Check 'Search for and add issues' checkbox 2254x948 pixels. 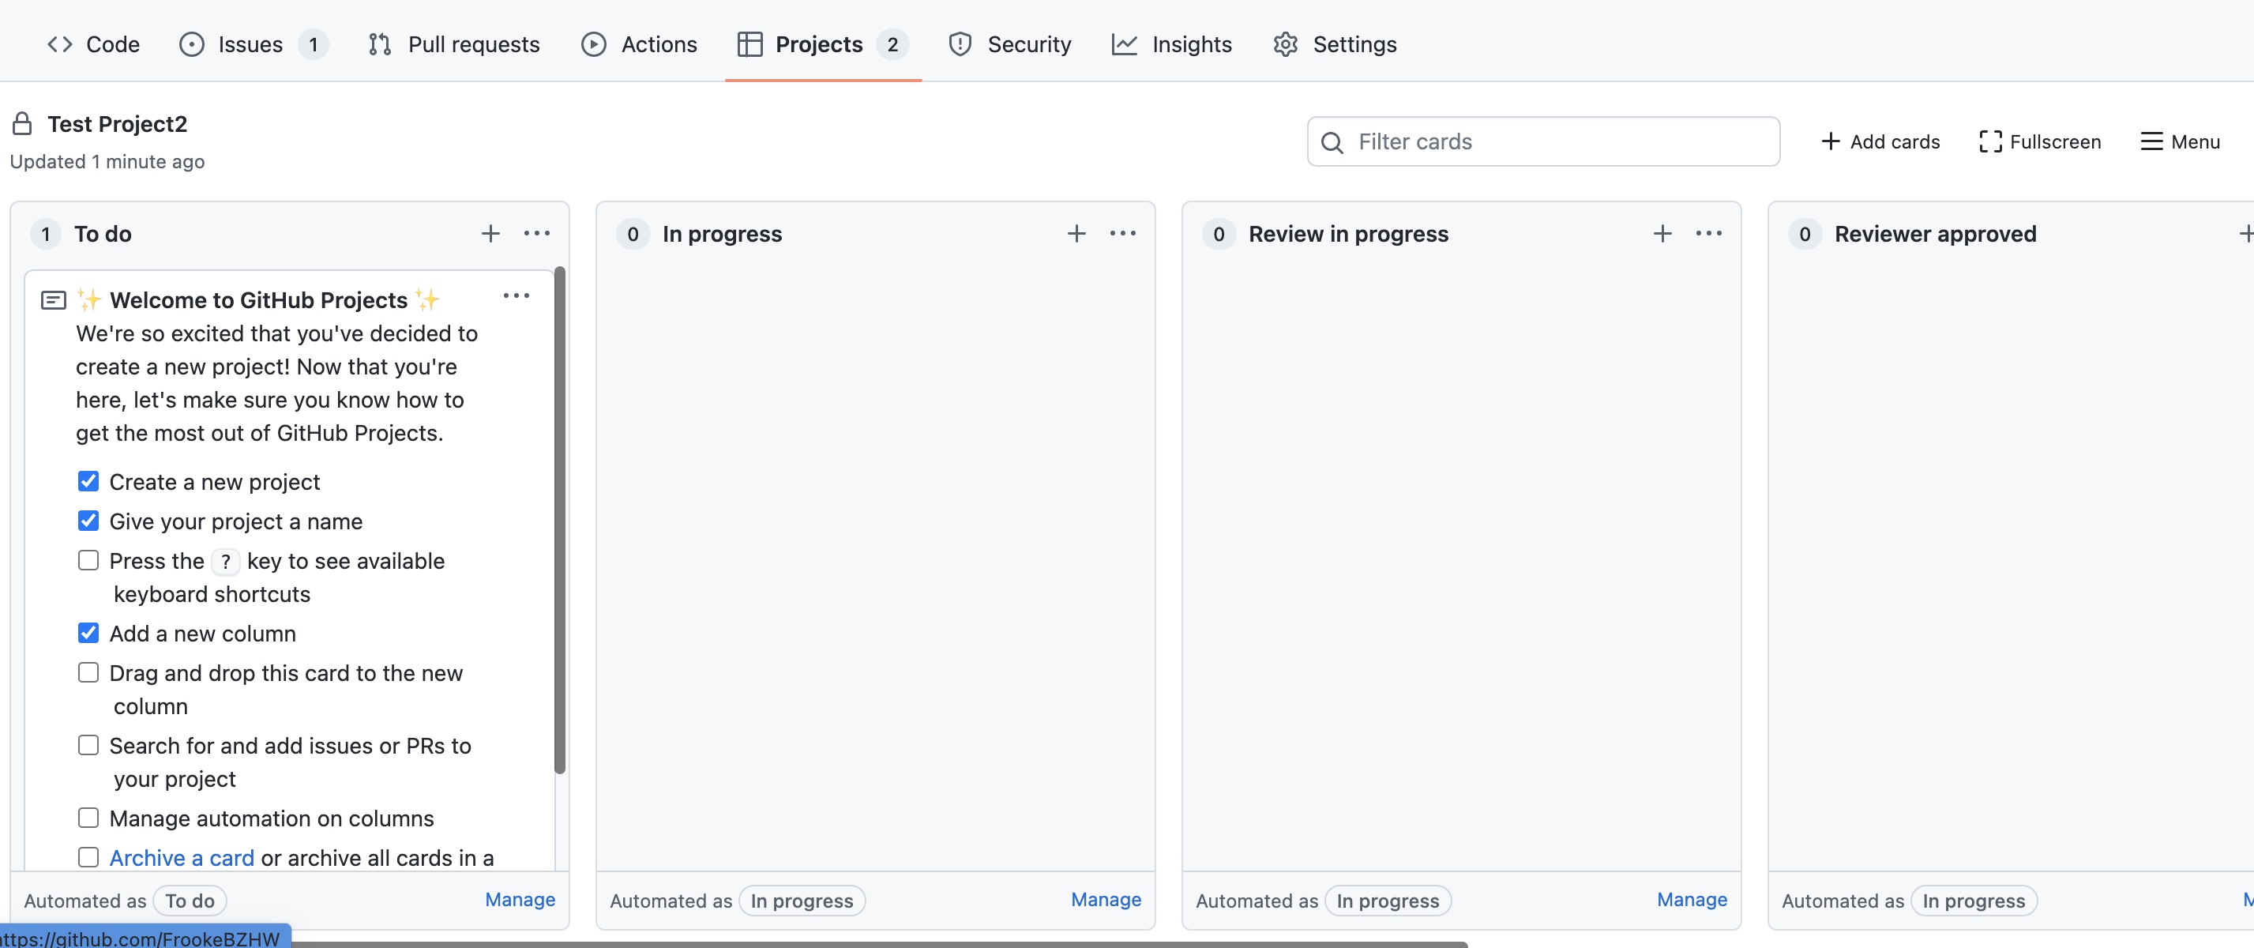coord(89,747)
